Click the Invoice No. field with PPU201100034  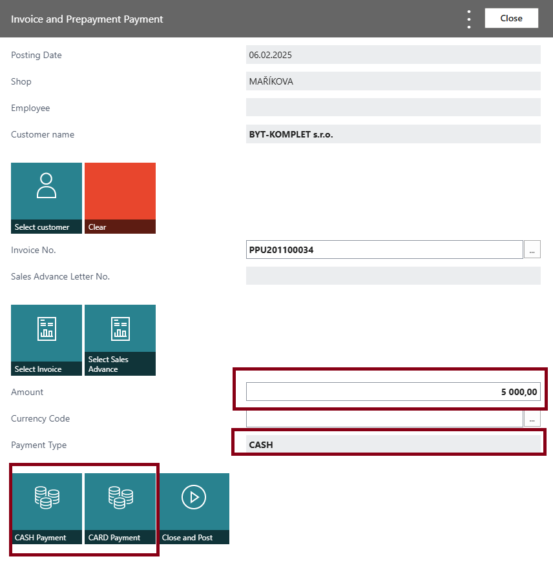click(384, 249)
